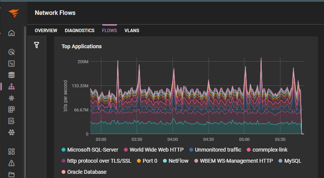The height and width of the screenshot is (178, 324).
Task: Open the grid table sidebar icon
Action: point(11,109)
